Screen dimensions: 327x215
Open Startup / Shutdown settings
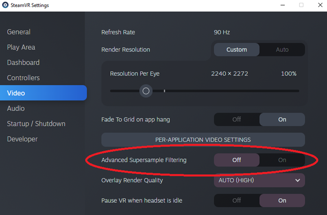36,124
